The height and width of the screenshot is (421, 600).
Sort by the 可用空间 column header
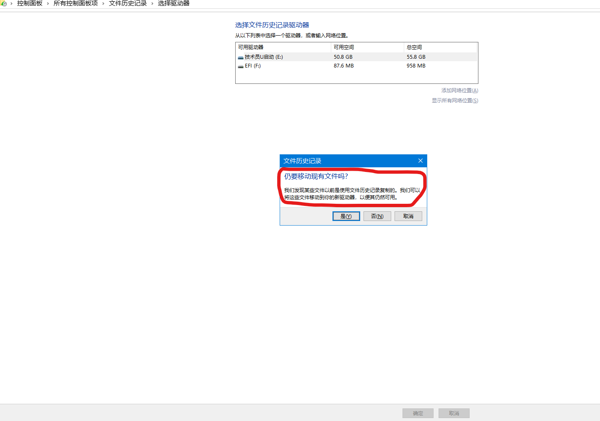coord(368,47)
